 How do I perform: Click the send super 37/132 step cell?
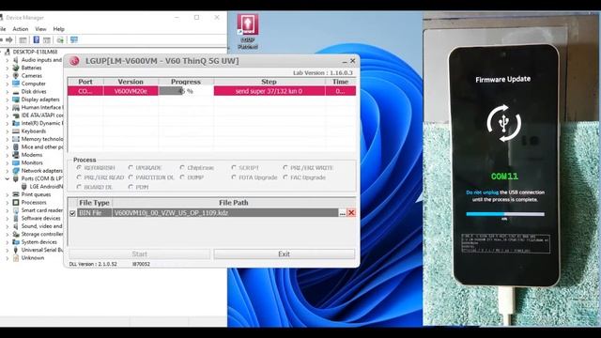[x=270, y=91]
